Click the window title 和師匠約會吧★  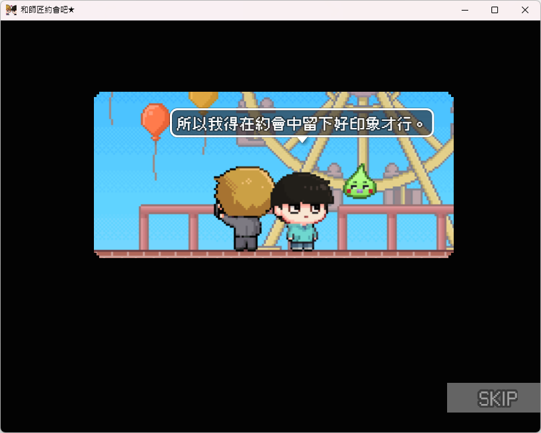[x=48, y=10]
